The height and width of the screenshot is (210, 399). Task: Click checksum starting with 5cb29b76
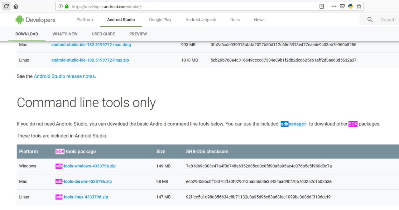click(x=284, y=60)
